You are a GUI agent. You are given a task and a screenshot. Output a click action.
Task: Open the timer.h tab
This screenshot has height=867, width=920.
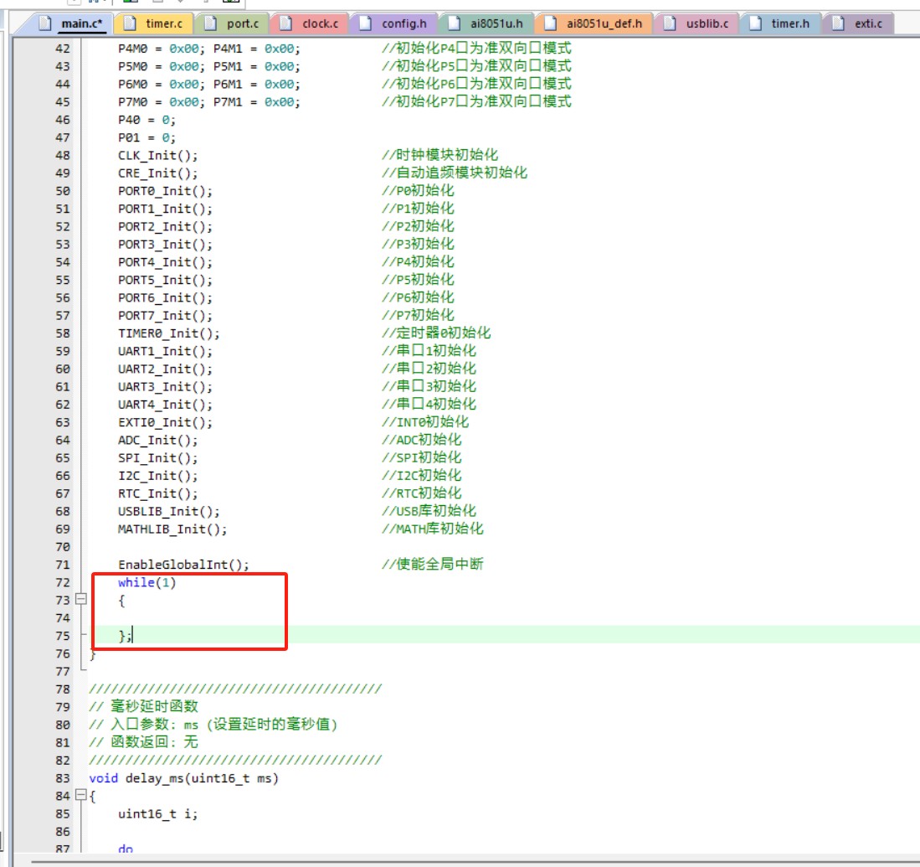(790, 23)
